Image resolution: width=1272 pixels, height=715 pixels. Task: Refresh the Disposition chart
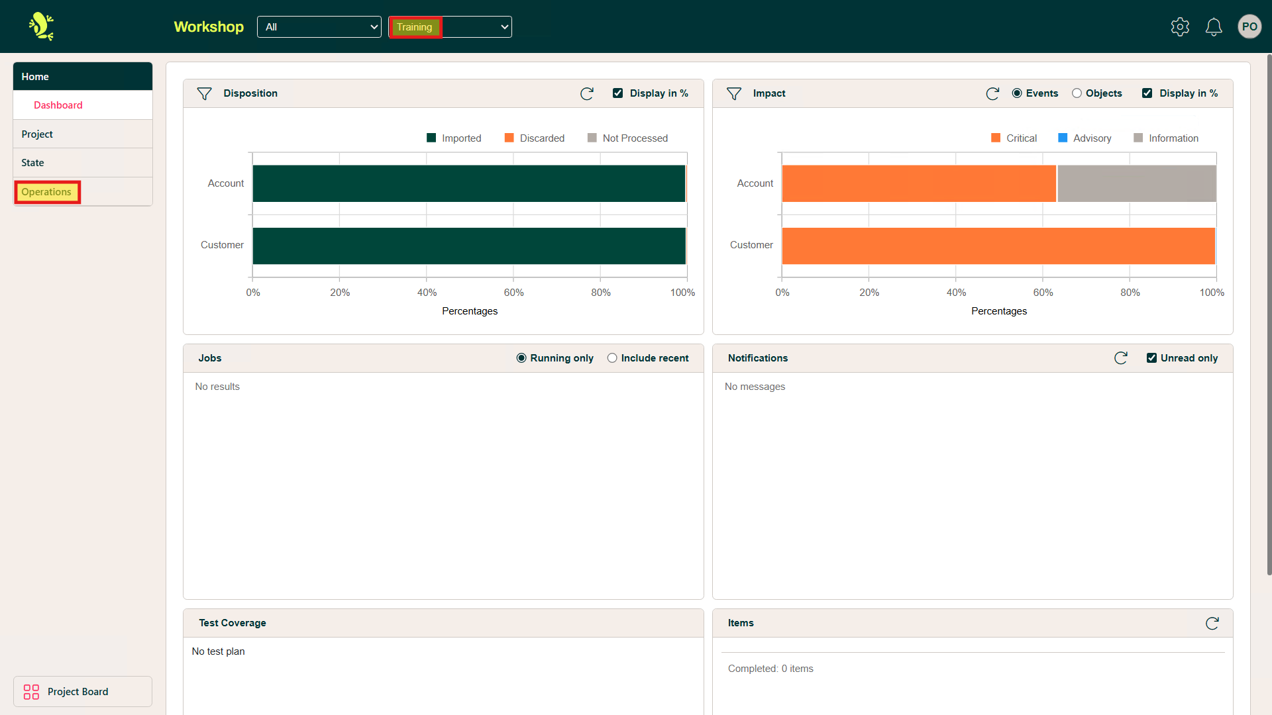[x=586, y=93]
